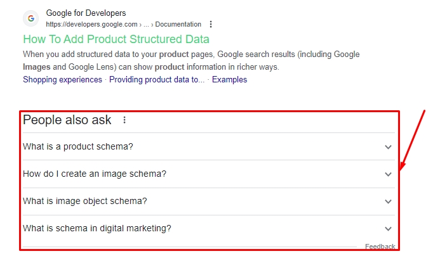Click question text What is image object schema?

point(85,201)
